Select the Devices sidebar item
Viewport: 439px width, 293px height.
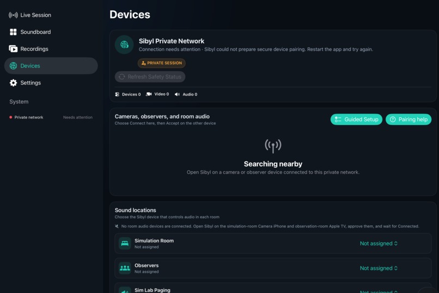[51, 66]
